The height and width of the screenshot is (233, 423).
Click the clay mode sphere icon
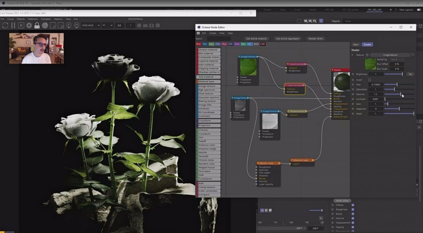(x=45, y=25)
